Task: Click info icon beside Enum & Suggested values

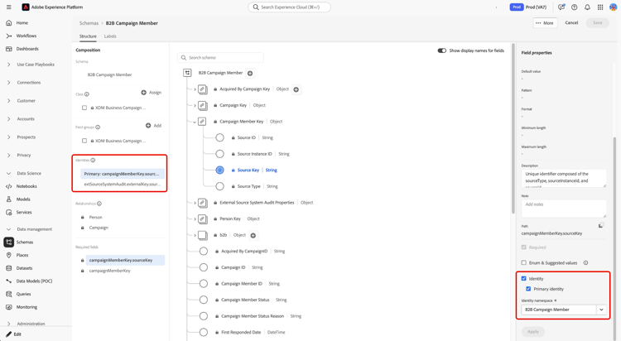Action: tap(585, 262)
